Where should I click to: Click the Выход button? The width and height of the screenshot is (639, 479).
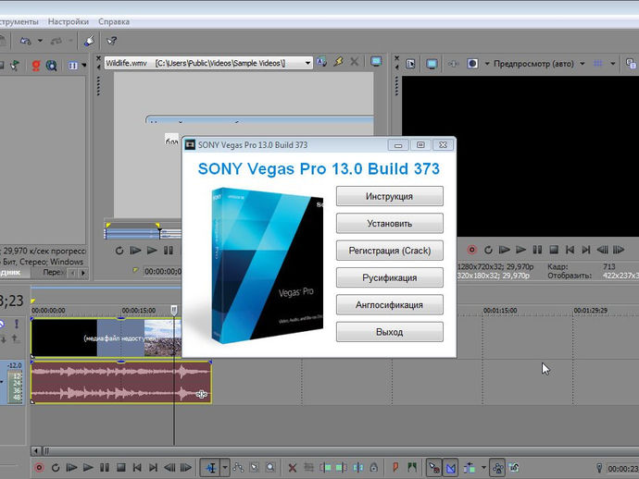(x=389, y=332)
